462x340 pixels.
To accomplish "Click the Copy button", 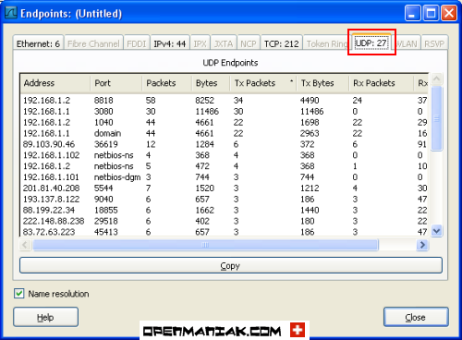I will (x=231, y=265).
